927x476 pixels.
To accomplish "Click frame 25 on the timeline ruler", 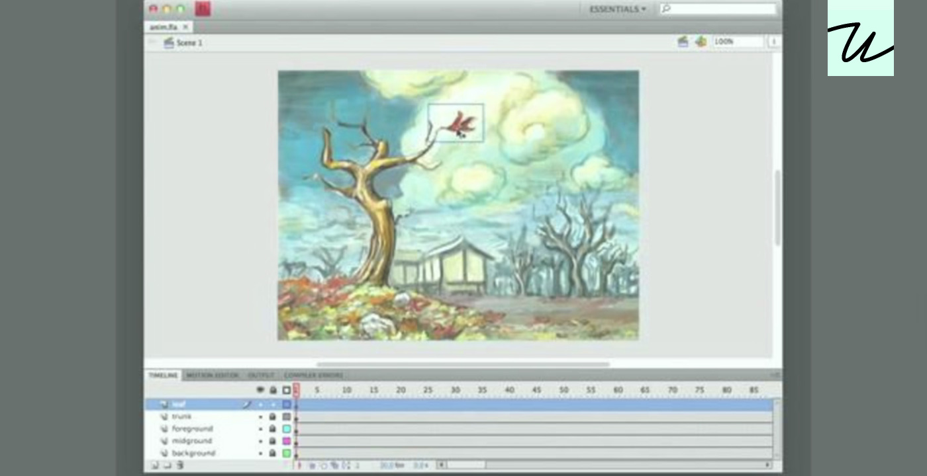I will click(x=428, y=391).
